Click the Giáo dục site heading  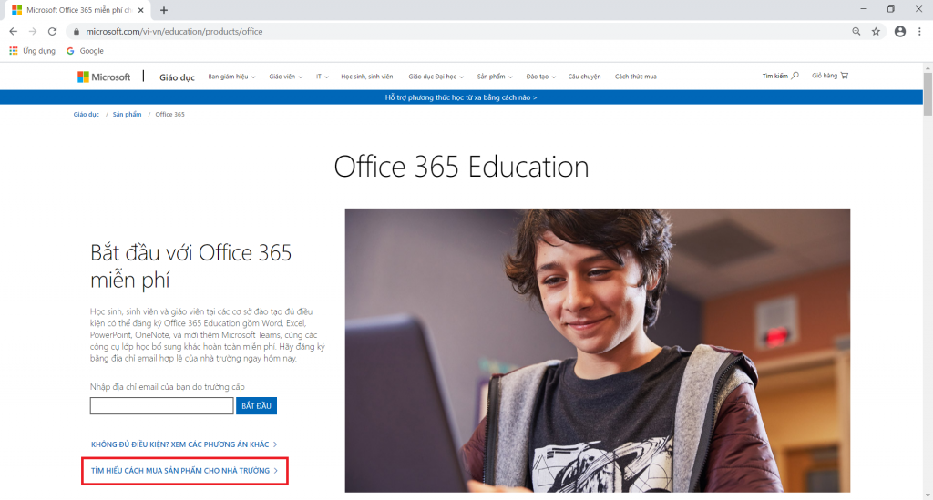(177, 77)
